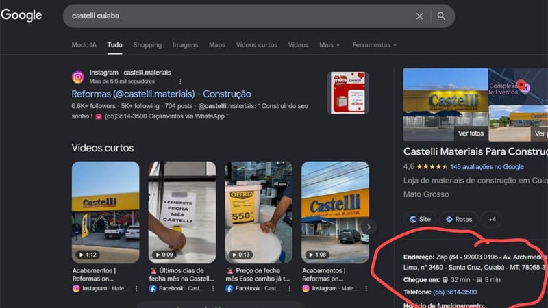Image resolution: width=548 pixels, height=308 pixels.
Task: Switch to the Imagens tab
Action: coord(185,44)
